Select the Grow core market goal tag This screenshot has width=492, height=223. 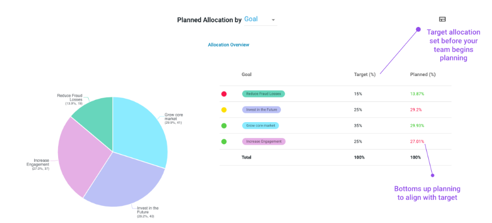(x=260, y=126)
